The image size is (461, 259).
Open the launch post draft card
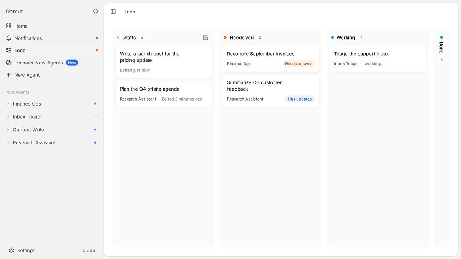pos(164,63)
